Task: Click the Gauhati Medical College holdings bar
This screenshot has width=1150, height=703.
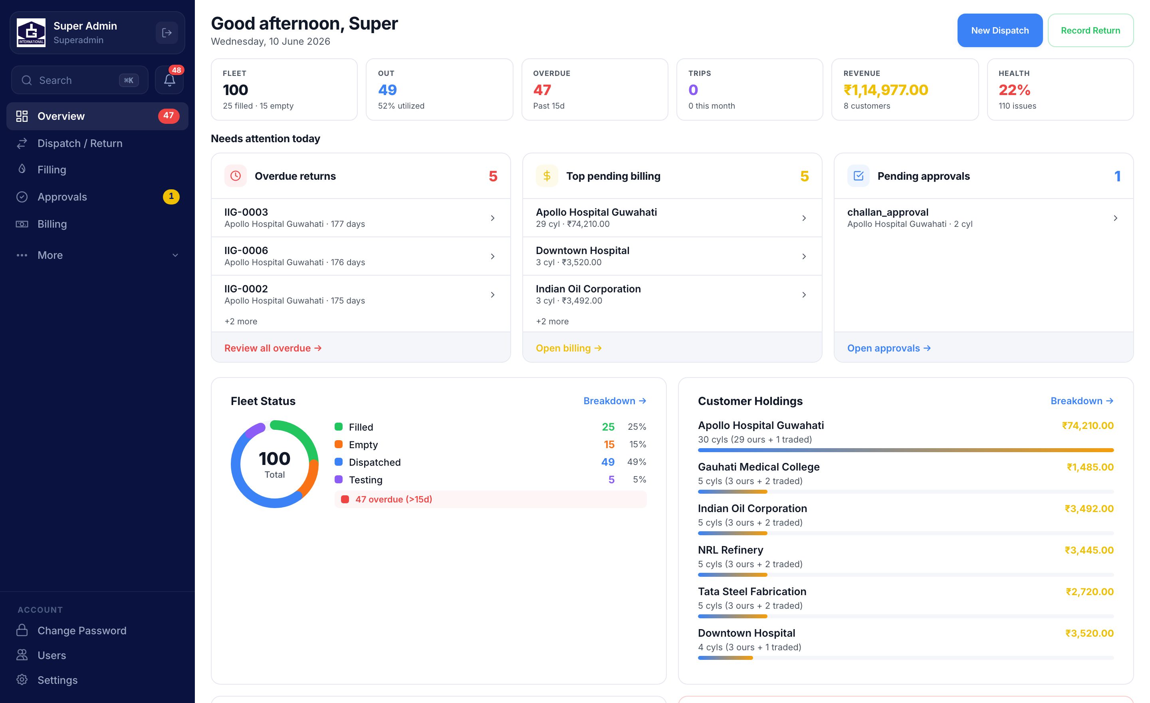Action: 906,492
